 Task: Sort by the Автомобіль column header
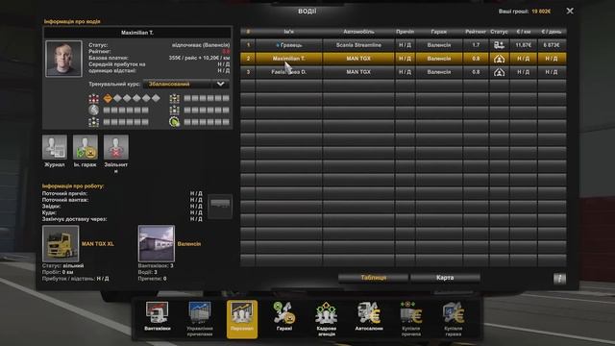point(358,32)
